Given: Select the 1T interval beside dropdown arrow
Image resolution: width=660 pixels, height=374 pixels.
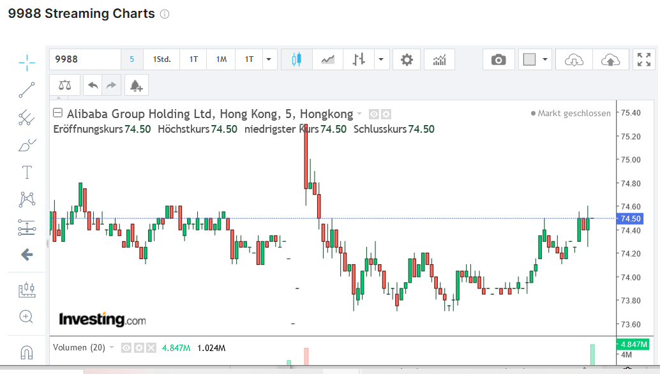Looking at the screenshot, I should click(249, 59).
